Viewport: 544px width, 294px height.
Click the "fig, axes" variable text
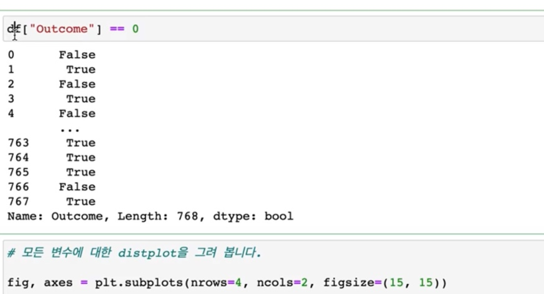click(40, 283)
